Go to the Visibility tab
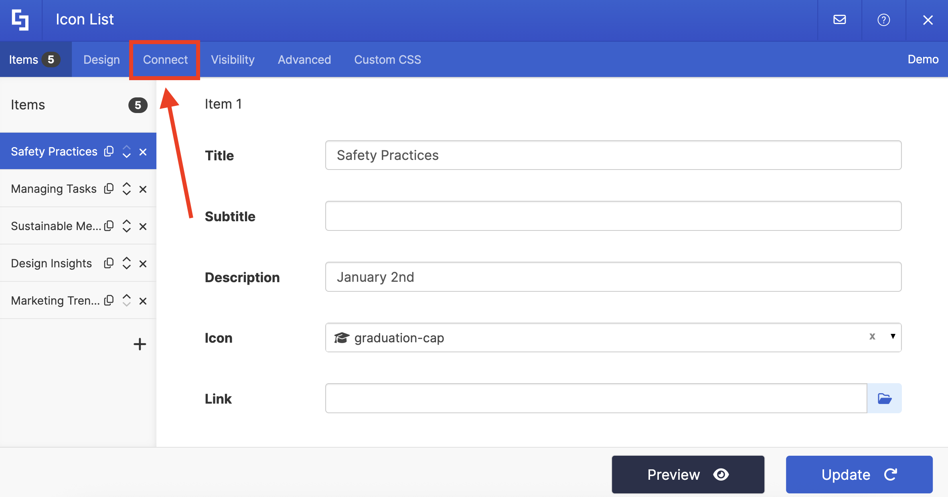 pos(233,60)
